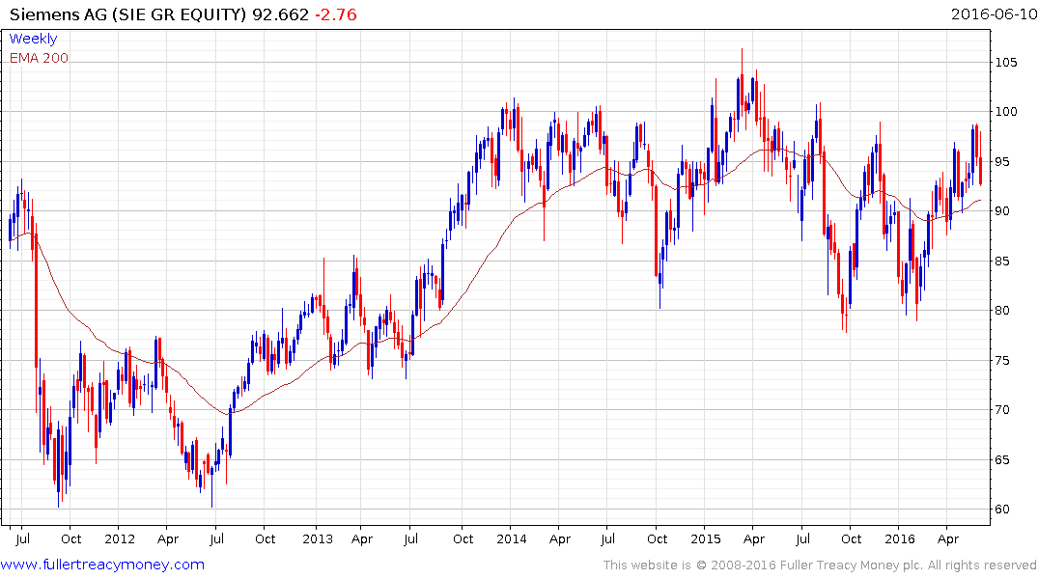Click the copyright notice text
The height and width of the screenshot is (579, 1038).
[820, 565]
